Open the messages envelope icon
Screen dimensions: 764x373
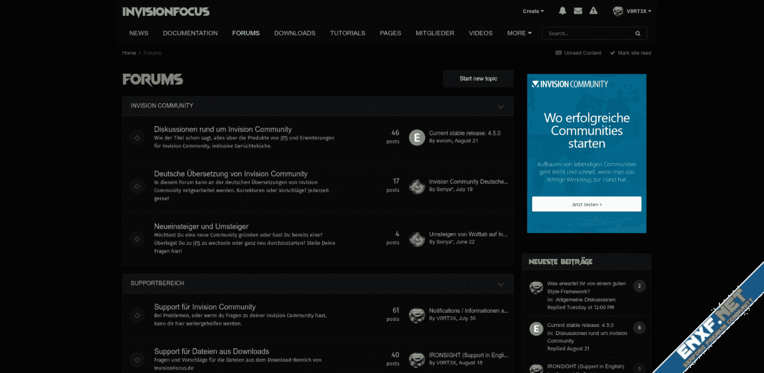[578, 11]
